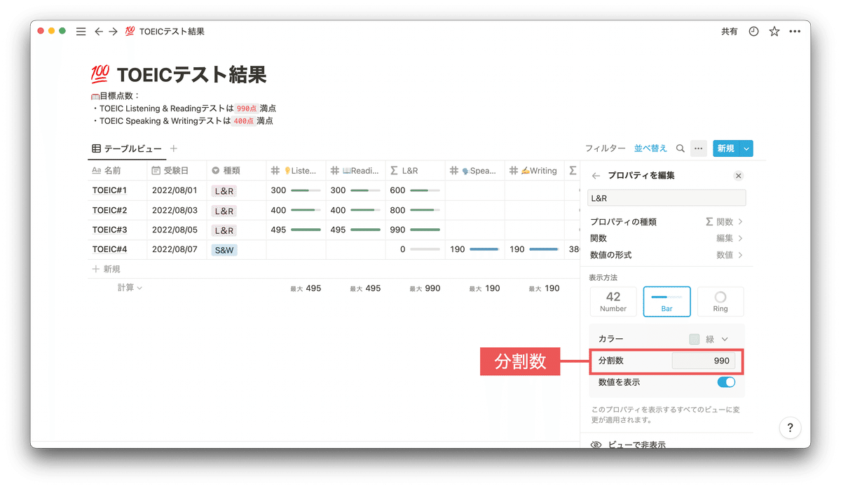Image resolution: width=841 pixels, height=488 pixels.
Task: Close the property edit panel
Action: 738,176
